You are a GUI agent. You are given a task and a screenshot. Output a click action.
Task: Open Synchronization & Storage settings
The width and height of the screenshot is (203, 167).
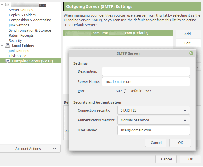point(30,30)
